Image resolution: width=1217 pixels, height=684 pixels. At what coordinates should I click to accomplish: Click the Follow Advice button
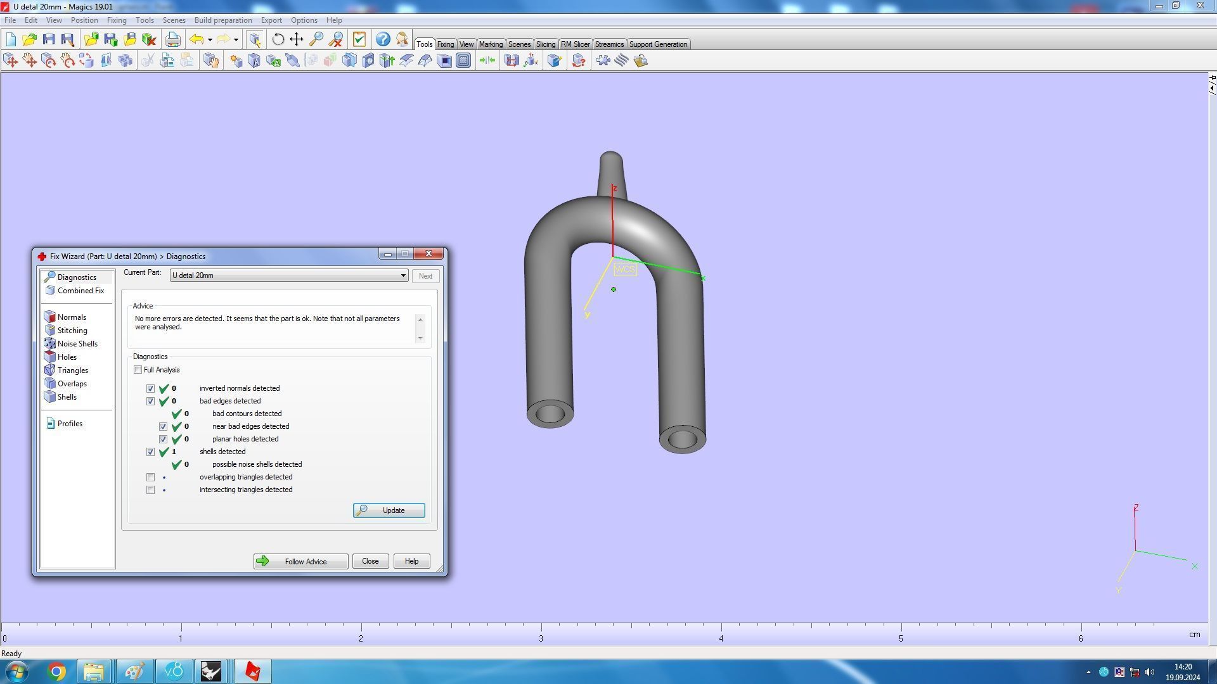[x=300, y=562]
